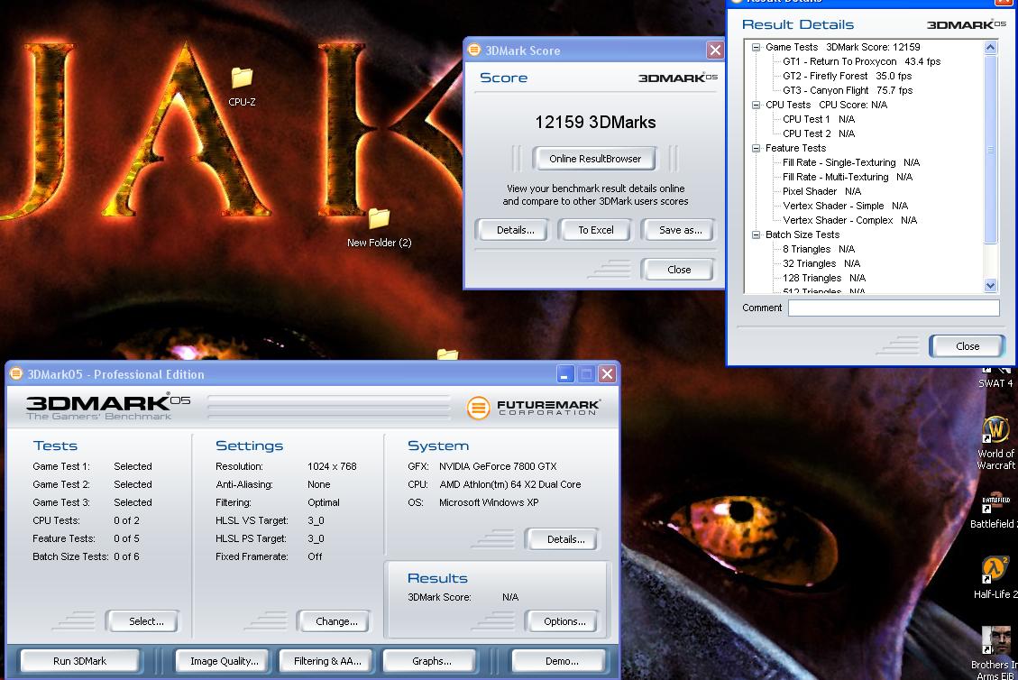Click the 1024 x 768 resolution value
Viewport: 1018px width, 680px height.
click(332, 466)
